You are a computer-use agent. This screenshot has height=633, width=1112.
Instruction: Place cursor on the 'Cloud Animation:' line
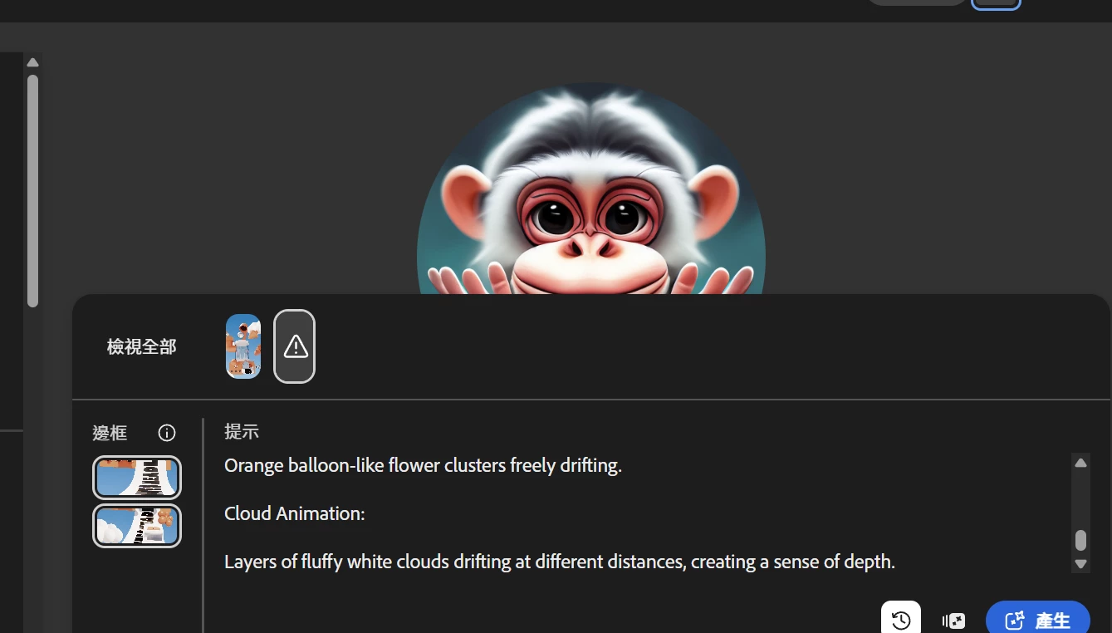click(295, 513)
